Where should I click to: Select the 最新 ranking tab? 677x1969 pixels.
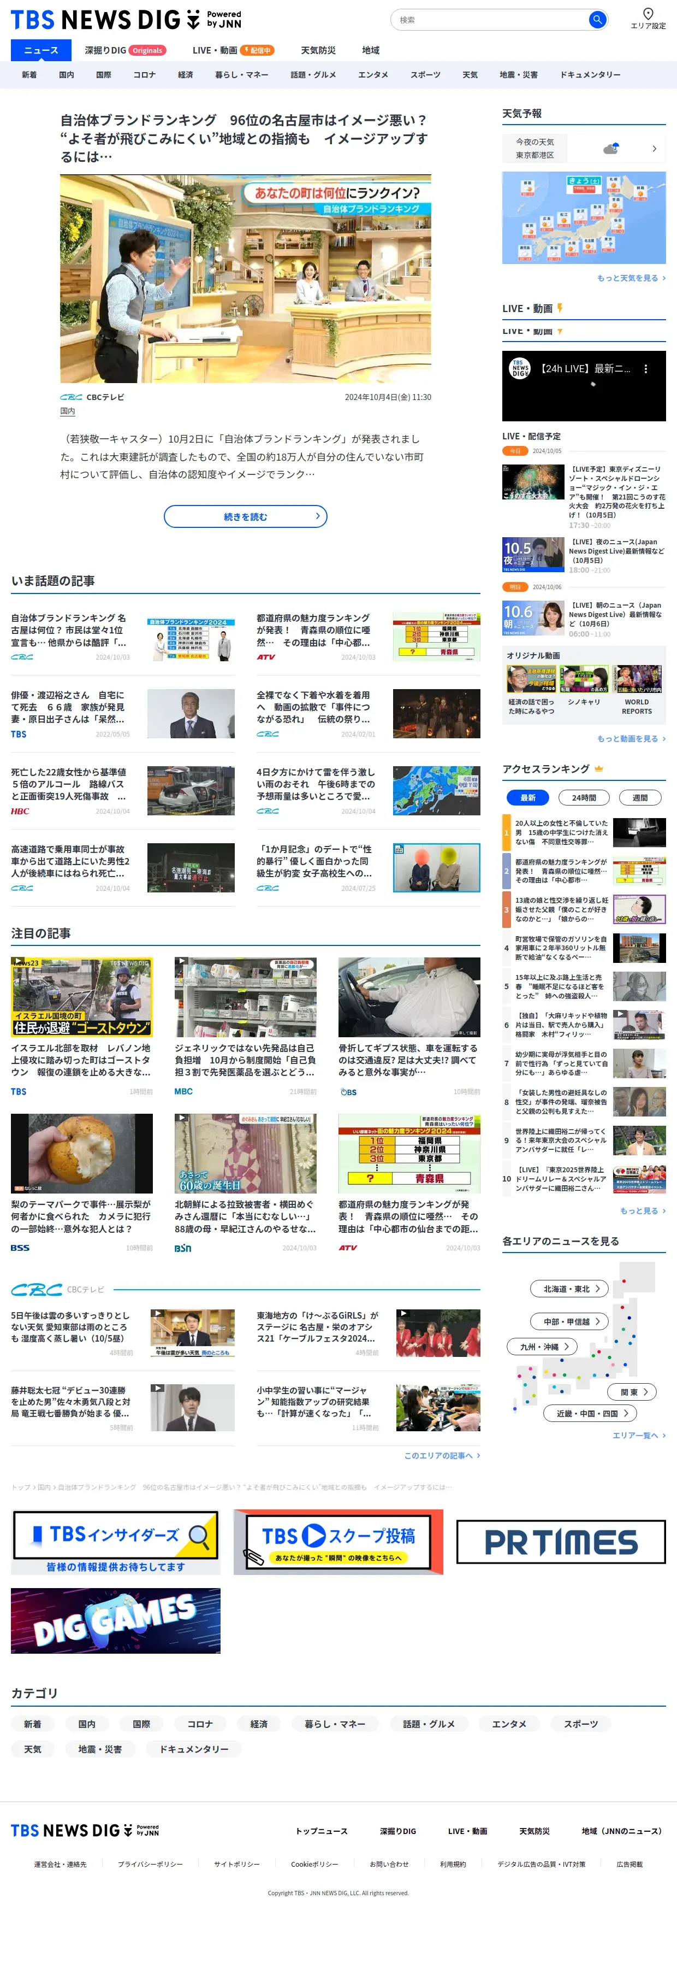pyautogui.click(x=528, y=797)
